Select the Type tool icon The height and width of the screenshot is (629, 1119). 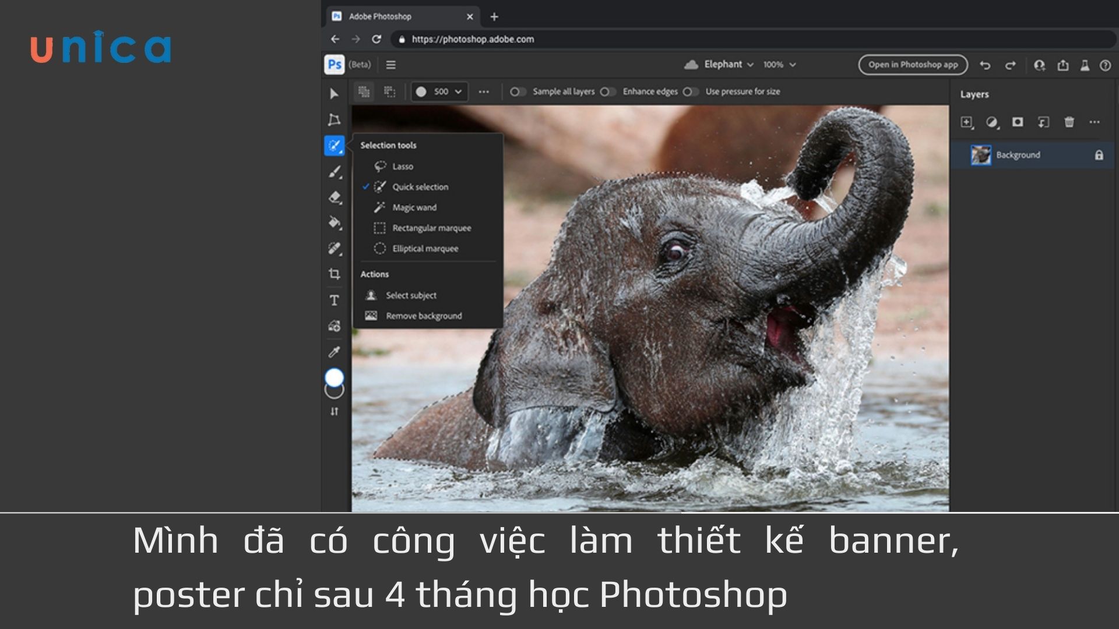point(334,301)
